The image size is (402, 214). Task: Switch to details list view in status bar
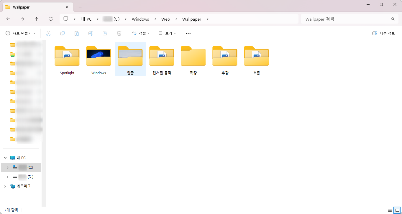click(390, 210)
